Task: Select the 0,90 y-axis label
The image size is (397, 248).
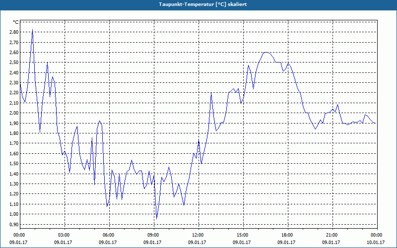Action: [14, 225]
